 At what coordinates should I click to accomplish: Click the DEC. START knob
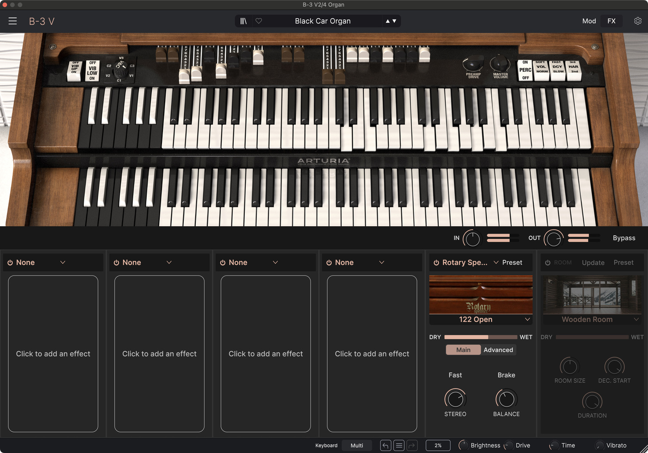click(615, 366)
